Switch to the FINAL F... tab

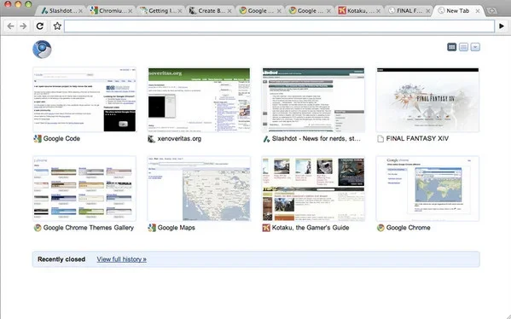tap(408, 11)
